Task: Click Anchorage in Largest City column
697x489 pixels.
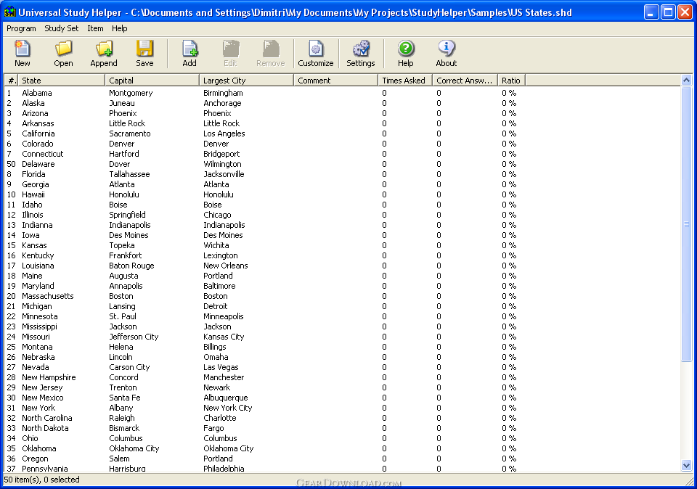Action: click(x=222, y=103)
